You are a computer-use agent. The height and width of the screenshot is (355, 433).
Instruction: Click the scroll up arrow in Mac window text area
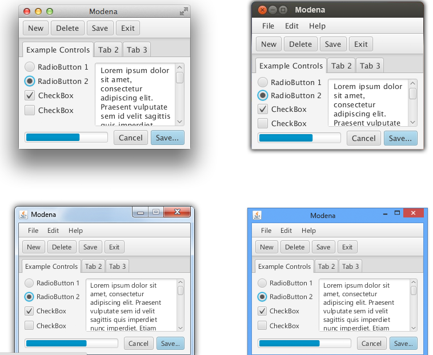180,67
